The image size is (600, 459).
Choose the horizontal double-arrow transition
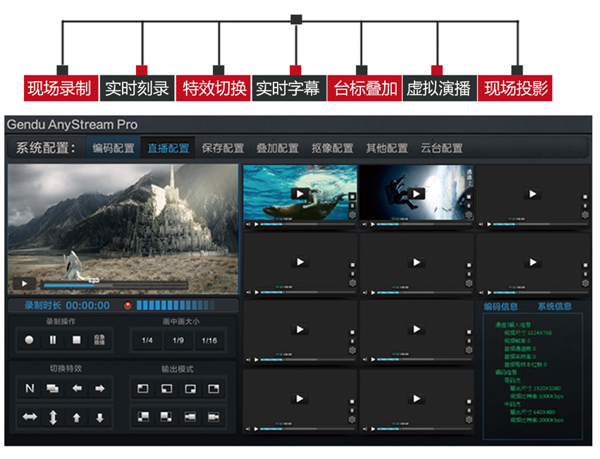[x=30, y=417]
